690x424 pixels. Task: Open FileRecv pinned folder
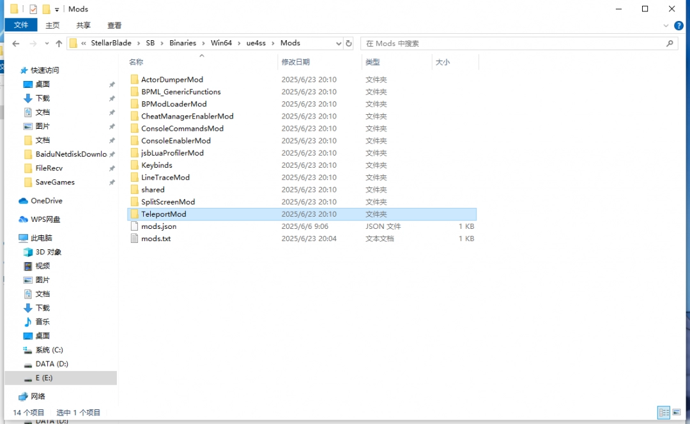pyautogui.click(x=49, y=168)
